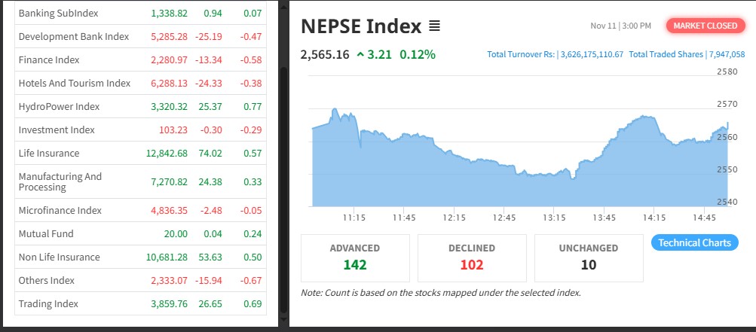This screenshot has width=756, height=332.
Task: Select the Mutual Fund row
Action: pos(45,233)
